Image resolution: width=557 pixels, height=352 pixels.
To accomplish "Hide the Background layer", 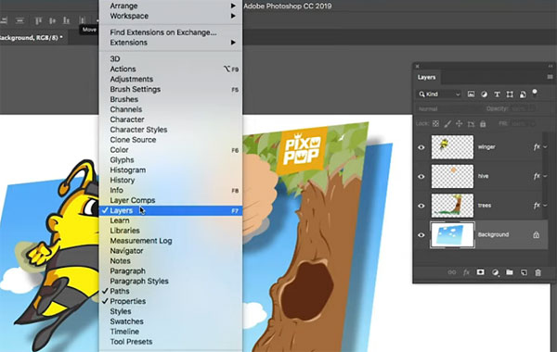I will 421,235.
